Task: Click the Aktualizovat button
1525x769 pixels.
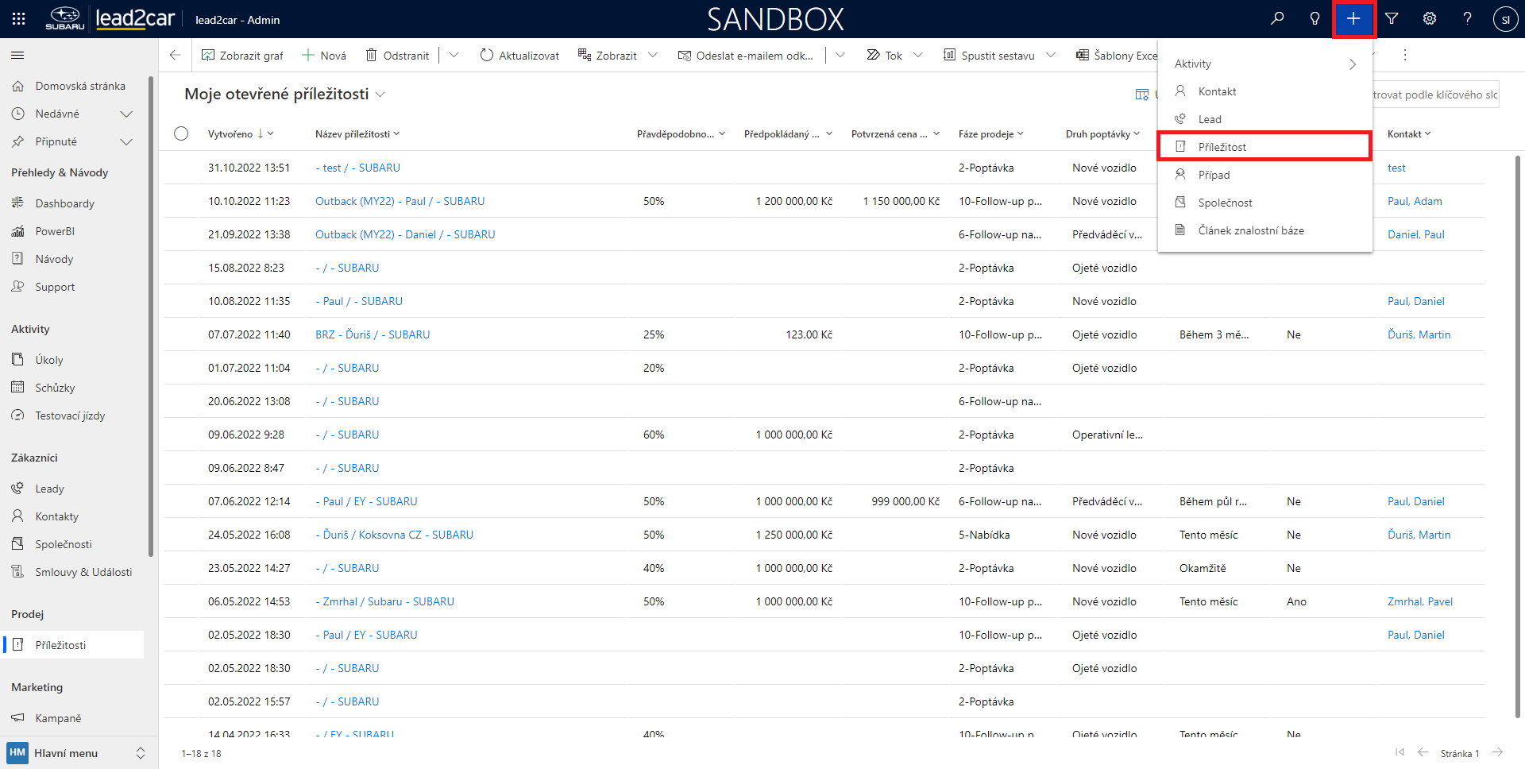Action: (x=519, y=56)
